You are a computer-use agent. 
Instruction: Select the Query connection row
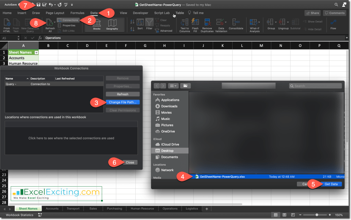pos(54,84)
